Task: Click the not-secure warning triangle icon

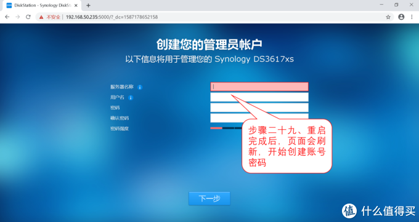Action: tap(41, 17)
